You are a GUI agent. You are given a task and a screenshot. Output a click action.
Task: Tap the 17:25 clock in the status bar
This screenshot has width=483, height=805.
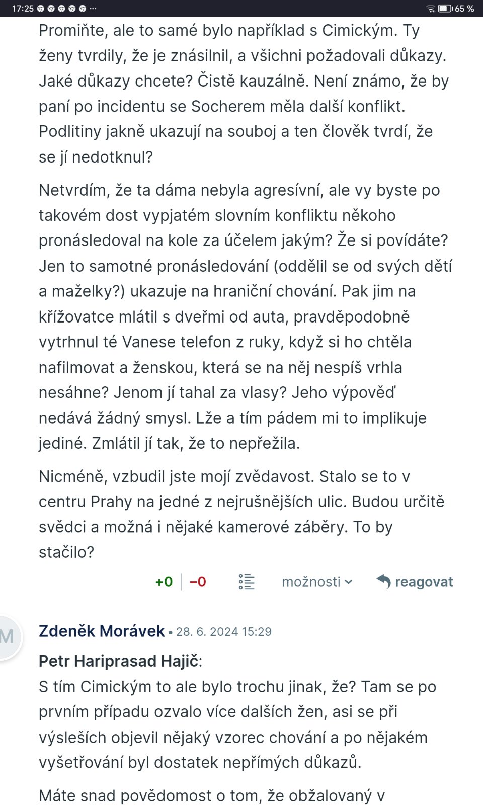23,9
